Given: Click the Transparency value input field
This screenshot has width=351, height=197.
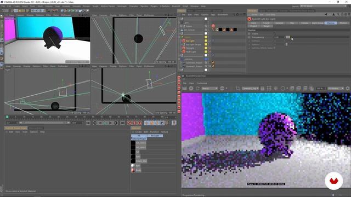Looking at the screenshot, I should pyautogui.click(x=279, y=37).
